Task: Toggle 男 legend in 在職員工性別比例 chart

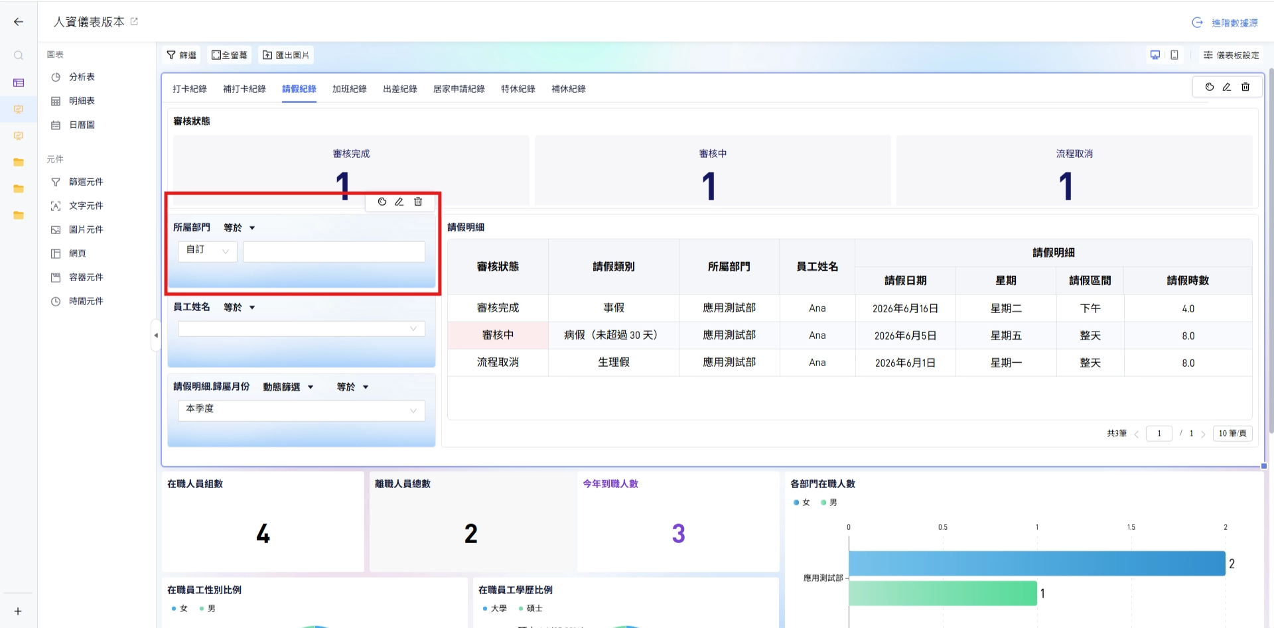Action: pos(207,609)
